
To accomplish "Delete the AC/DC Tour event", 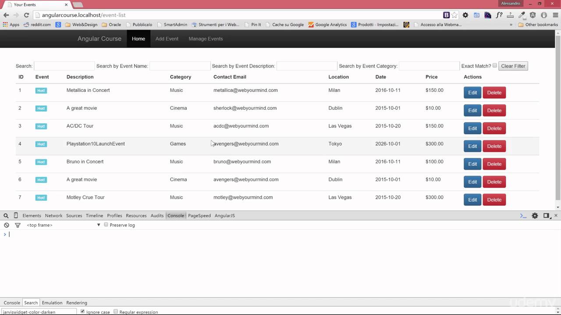I will [494, 128].
